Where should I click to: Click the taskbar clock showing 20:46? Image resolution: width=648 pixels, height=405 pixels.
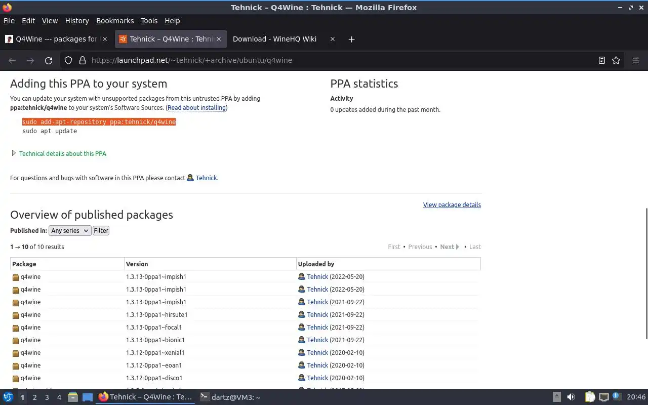[x=636, y=397]
